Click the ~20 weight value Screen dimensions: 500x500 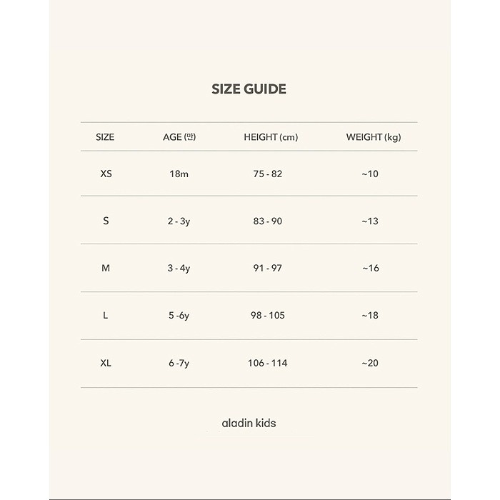(x=369, y=363)
